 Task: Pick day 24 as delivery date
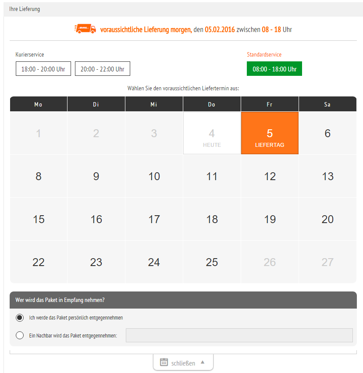[x=154, y=262]
